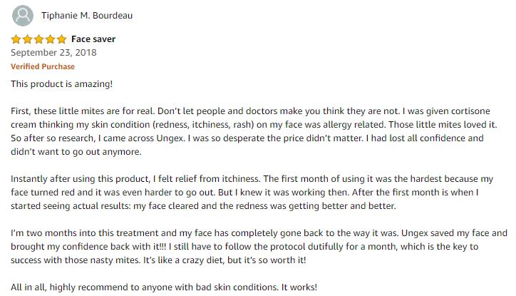The height and width of the screenshot is (296, 516).
Task: Click the "didn't want to go out anymore" line
Action: 76,152
